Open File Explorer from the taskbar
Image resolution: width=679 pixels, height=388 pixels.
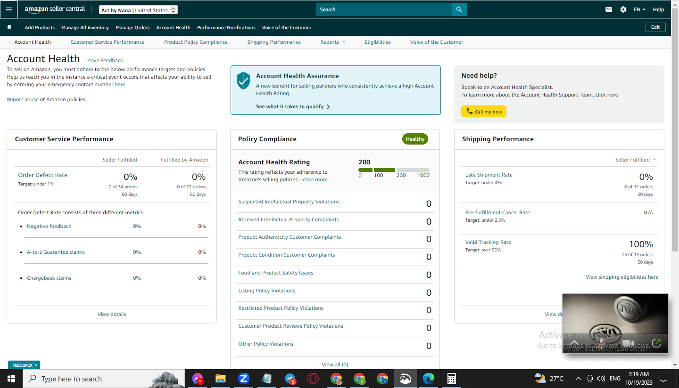[220, 379]
